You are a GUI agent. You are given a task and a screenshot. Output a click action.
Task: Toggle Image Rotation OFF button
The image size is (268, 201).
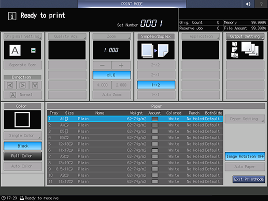[x=245, y=156]
